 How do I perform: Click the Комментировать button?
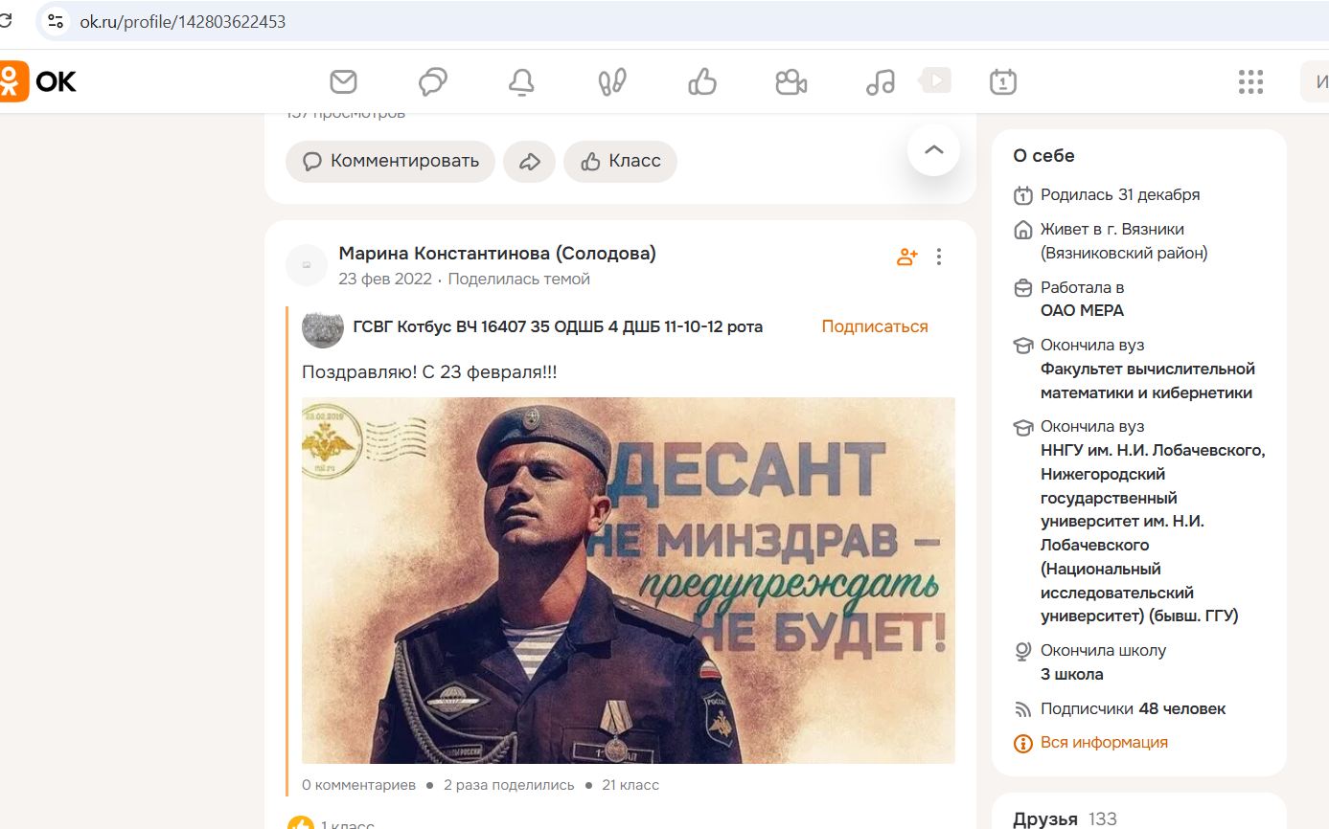pos(390,162)
